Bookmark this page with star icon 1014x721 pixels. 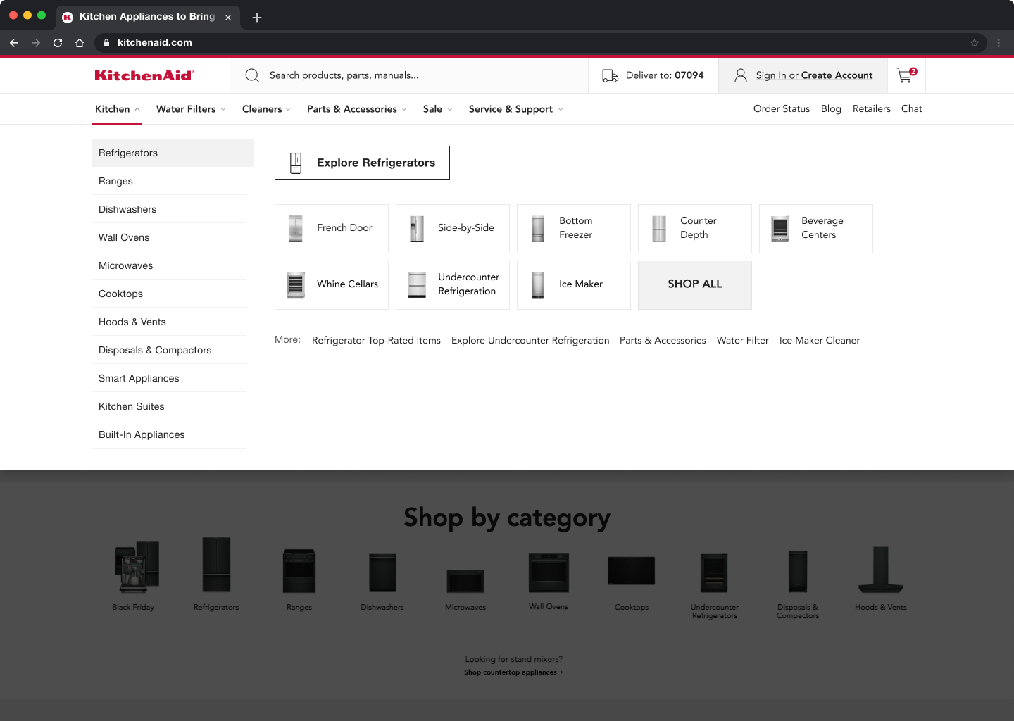tap(975, 43)
